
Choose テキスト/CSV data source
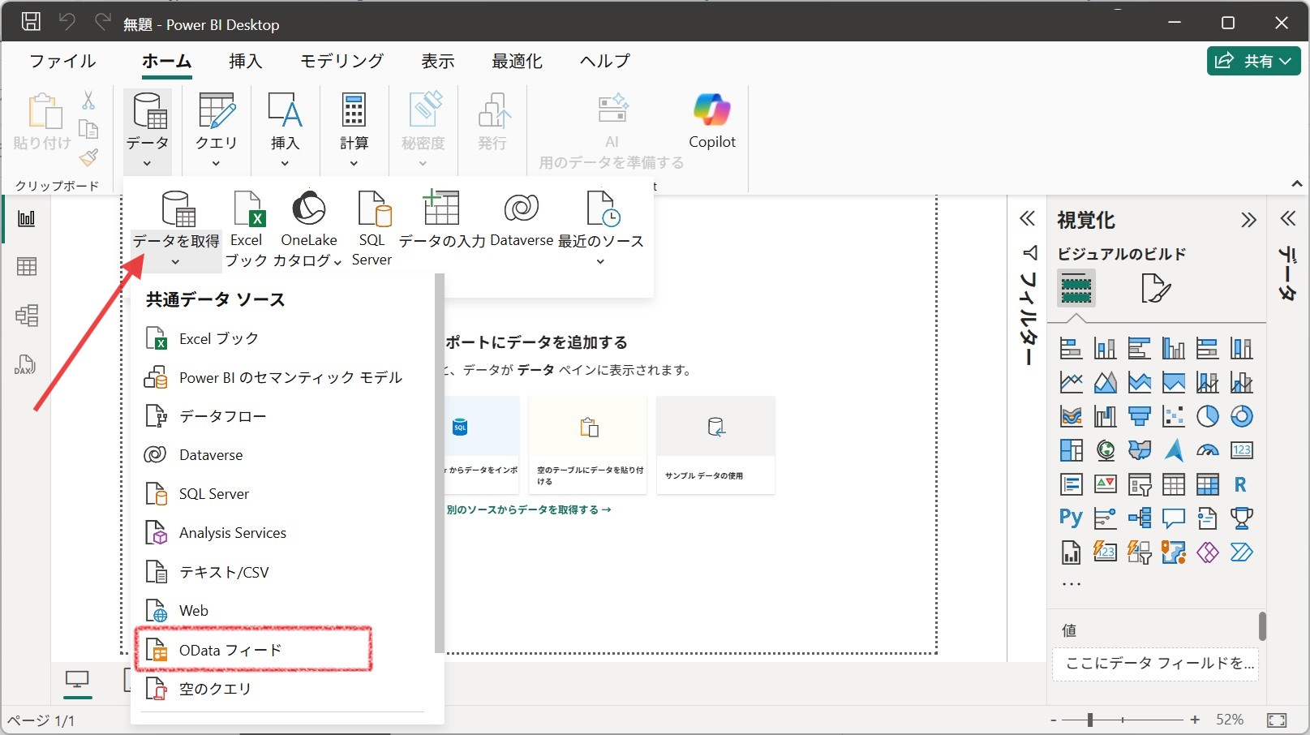[x=284, y=572]
